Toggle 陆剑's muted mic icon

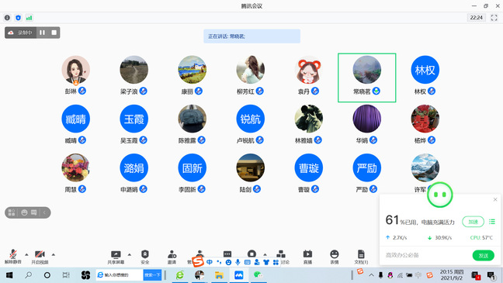click(257, 189)
